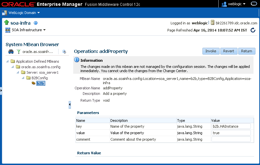Click the SOA Infrastructure icon
The height and width of the screenshot is (165, 260).
point(7,30)
